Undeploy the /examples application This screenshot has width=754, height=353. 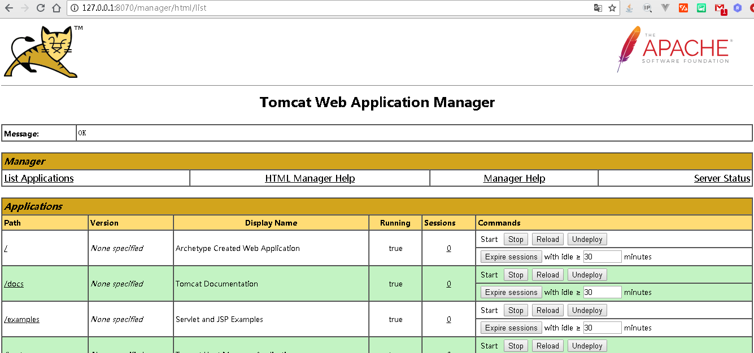[587, 310]
